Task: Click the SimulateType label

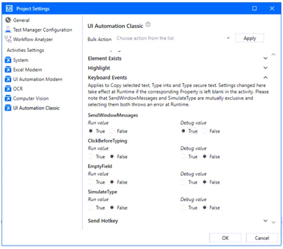Action: [x=102, y=192]
